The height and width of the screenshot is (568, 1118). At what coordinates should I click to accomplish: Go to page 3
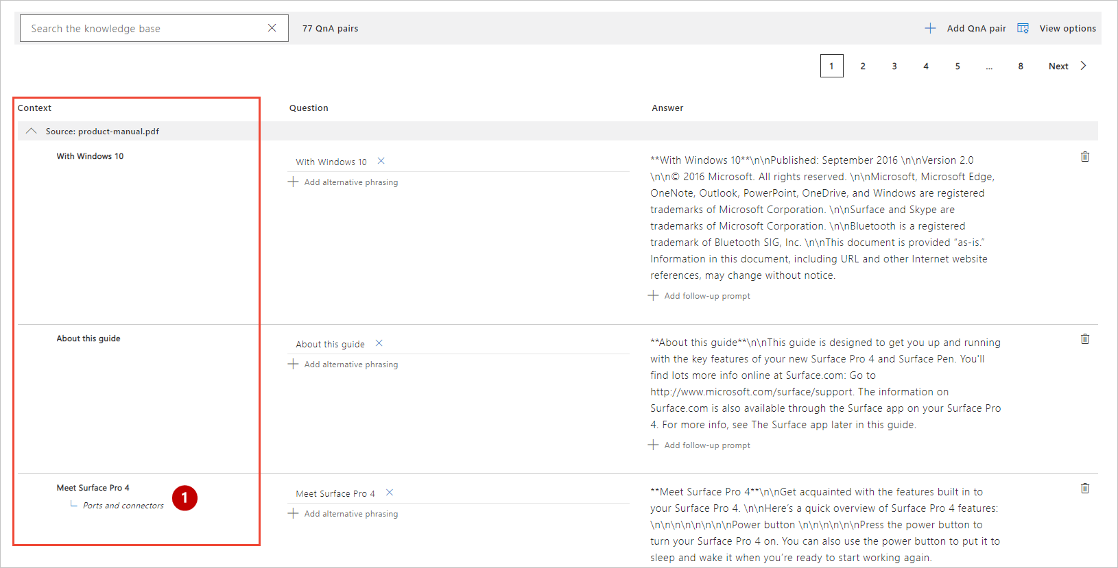tap(894, 66)
